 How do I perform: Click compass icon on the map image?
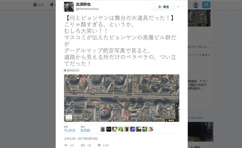click(x=177, y=105)
